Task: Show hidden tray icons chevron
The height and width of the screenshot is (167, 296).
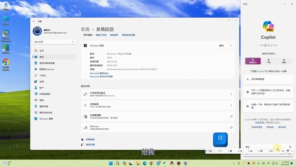Action: [234, 163]
